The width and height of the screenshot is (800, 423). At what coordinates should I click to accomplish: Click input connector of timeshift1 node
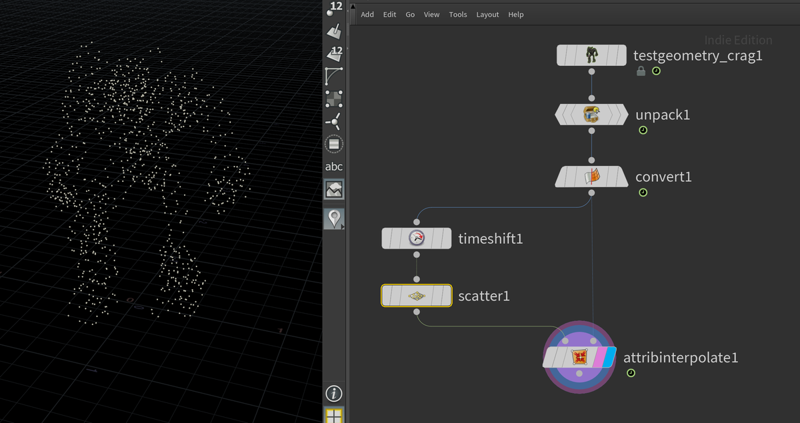pos(417,222)
